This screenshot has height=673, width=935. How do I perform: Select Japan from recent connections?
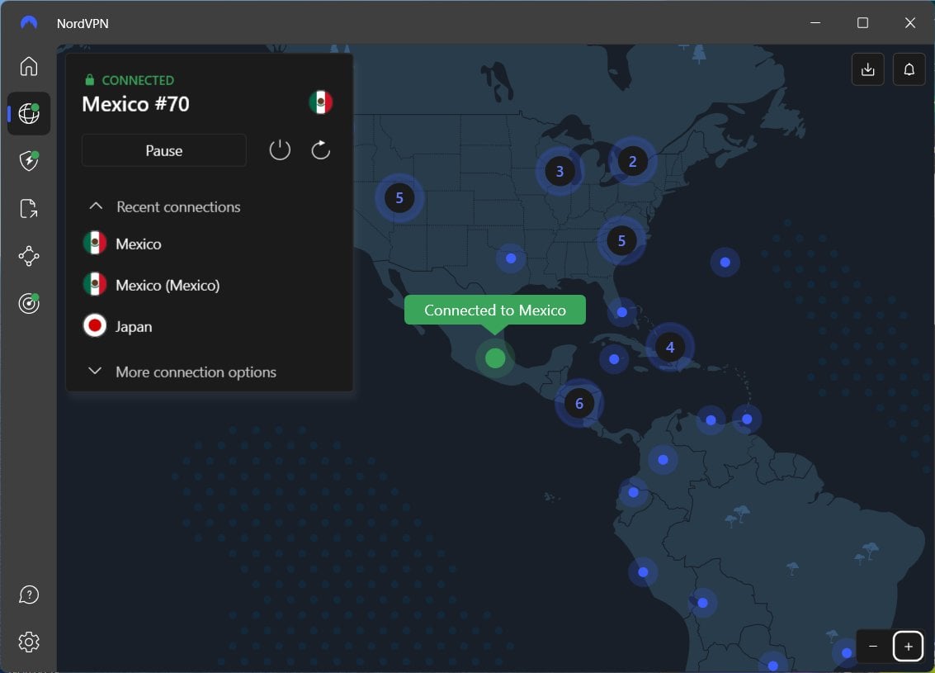coord(135,326)
